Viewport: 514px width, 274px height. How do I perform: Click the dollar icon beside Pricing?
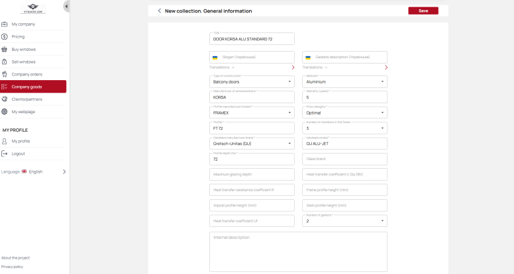[4, 36]
